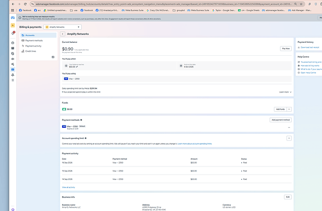Open the 'acc' bookmark
The image size is (322, 211).
click(x=37, y=10)
